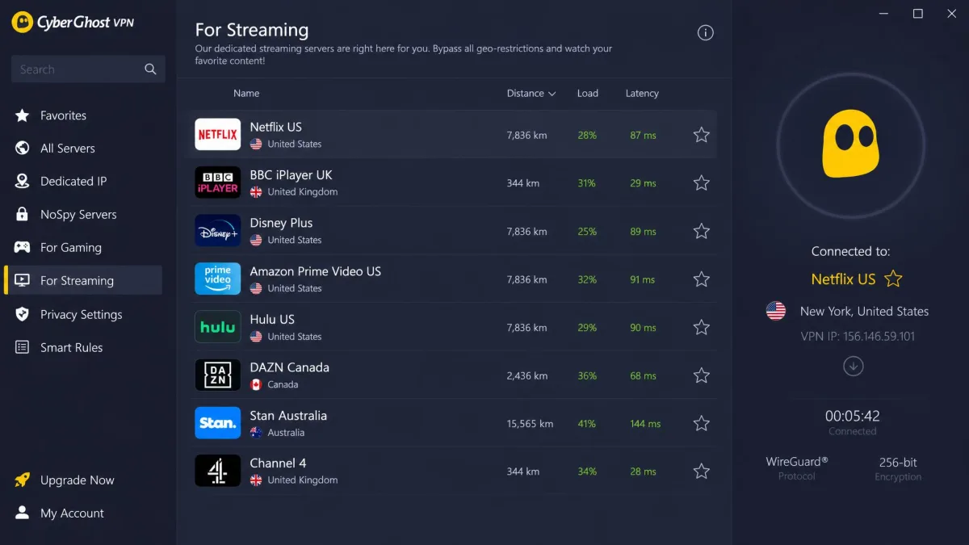Favorite the Channel 4 server

pyautogui.click(x=702, y=472)
